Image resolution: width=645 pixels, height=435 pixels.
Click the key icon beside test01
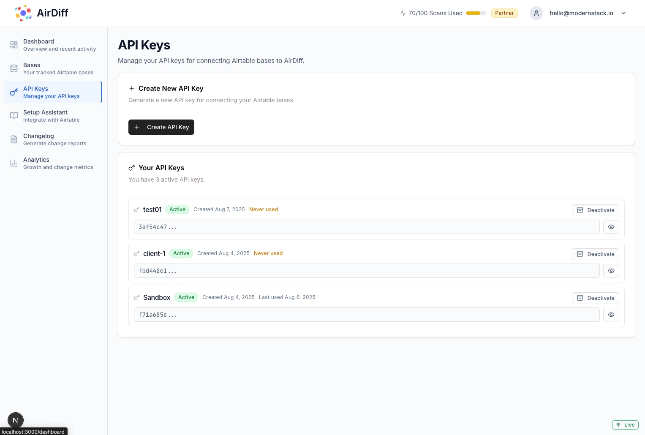pos(137,209)
